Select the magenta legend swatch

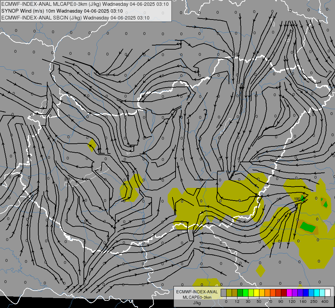(x=289, y=293)
